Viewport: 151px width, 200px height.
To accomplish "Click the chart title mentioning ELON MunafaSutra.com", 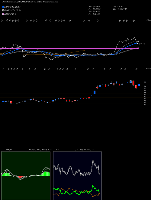I will click(x=30, y=2).
